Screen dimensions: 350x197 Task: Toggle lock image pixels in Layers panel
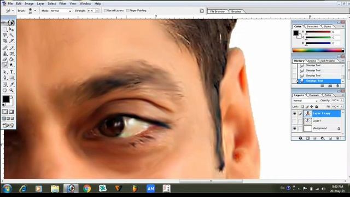[307, 107]
